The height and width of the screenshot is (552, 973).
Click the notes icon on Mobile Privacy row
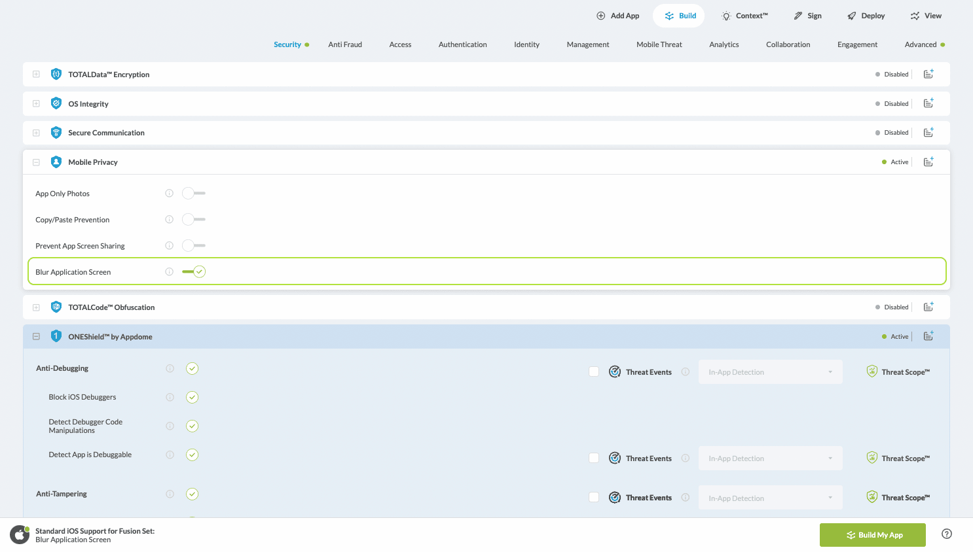click(928, 162)
